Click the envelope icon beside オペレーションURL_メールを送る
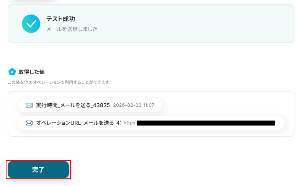 point(29,123)
